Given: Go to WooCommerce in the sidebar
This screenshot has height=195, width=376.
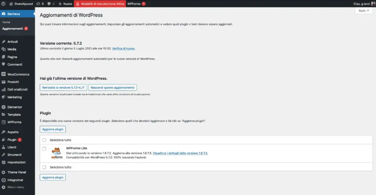Looking at the screenshot, I should pyautogui.click(x=18, y=74).
